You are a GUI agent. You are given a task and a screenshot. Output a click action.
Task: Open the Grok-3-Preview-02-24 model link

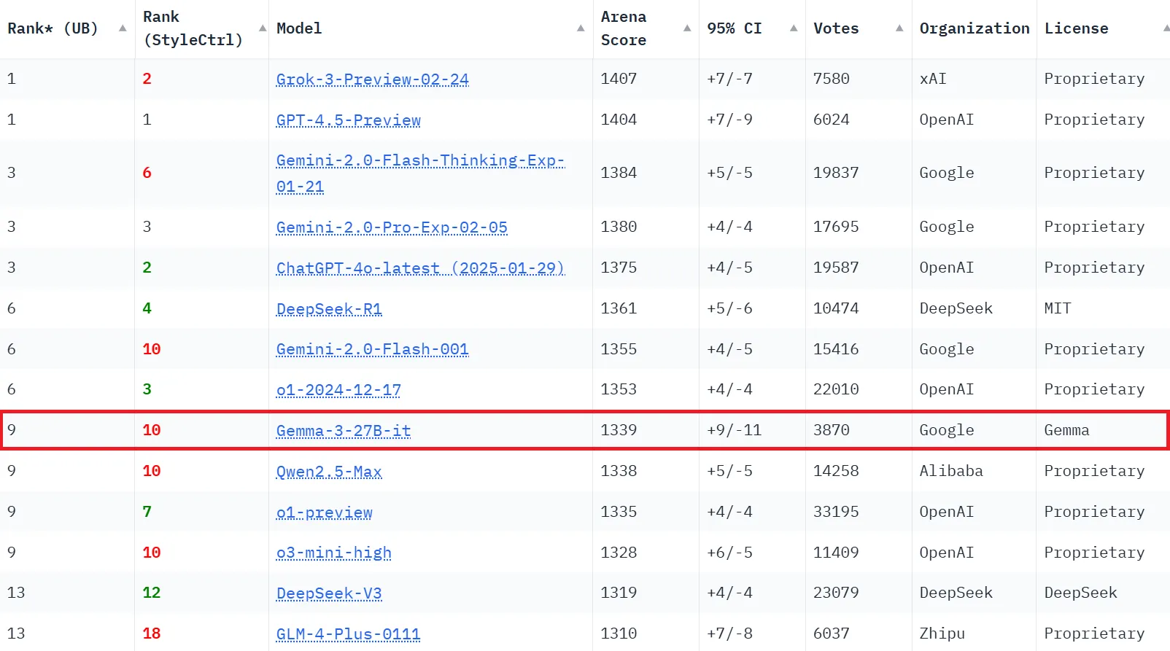pos(372,79)
